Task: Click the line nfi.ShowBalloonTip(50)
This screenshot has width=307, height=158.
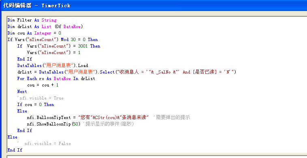Action: point(54,124)
